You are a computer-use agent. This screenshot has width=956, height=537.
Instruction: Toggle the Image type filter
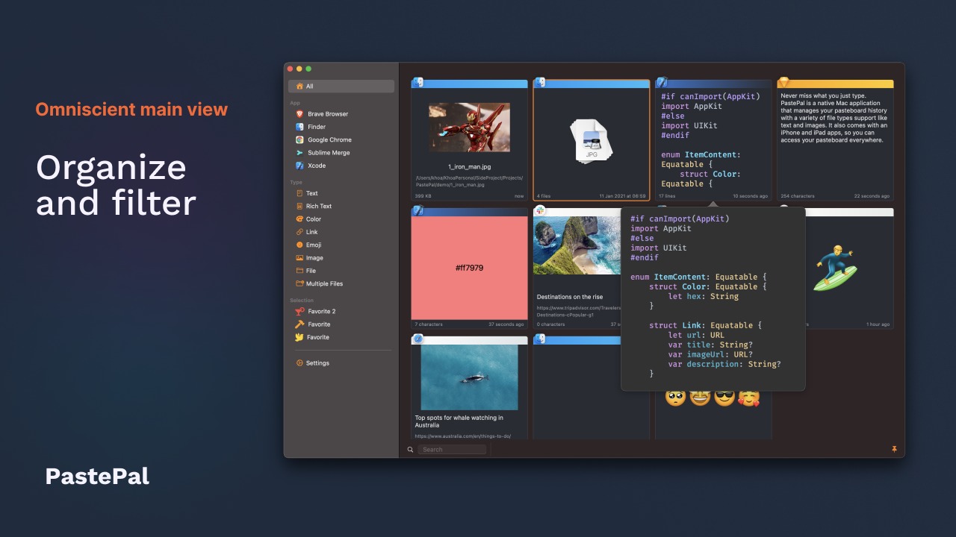pos(315,257)
